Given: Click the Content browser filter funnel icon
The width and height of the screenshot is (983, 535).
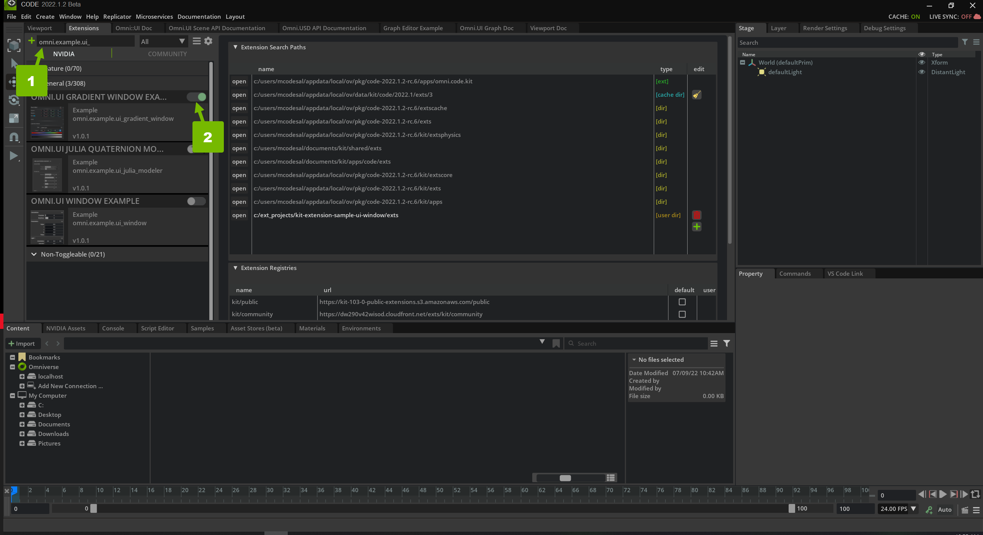Looking at the screenshot, I should point(726,343).
